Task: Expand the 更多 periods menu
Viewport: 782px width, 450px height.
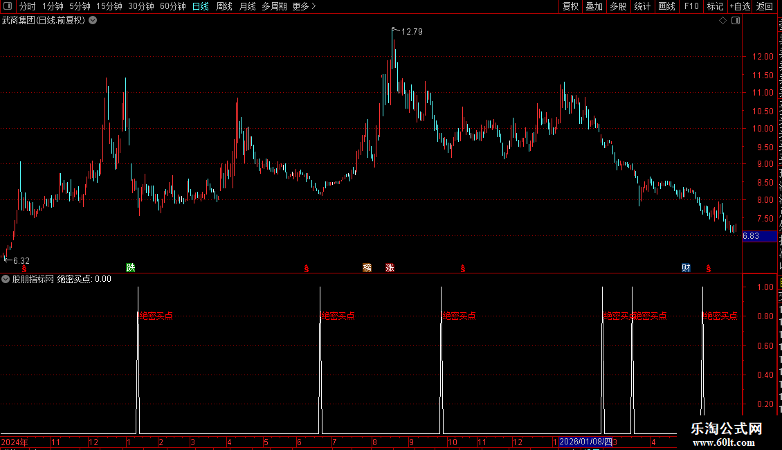Action: 304,6
